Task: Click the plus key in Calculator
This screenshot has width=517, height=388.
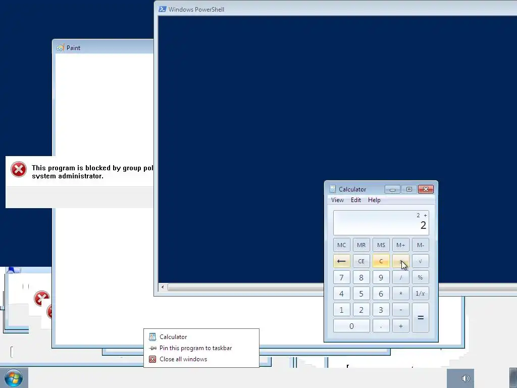Action: coord(400,326)
